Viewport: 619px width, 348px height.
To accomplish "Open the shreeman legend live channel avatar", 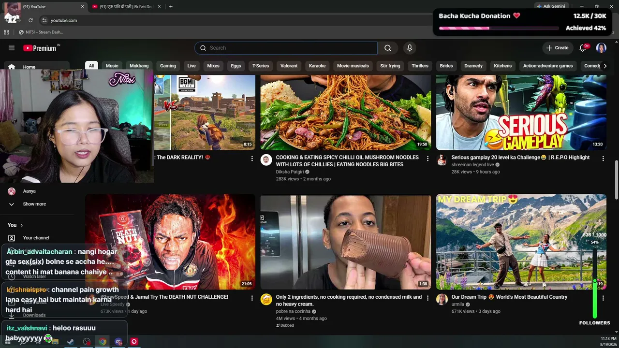I will tap(442, 160).
